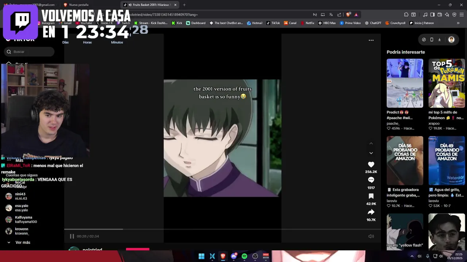Open the Hotmail bookmark

coord(255,23)
